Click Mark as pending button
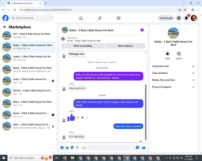Image resolution: width=202 pixels, height=161 pixels. click(x=83, y=46)
